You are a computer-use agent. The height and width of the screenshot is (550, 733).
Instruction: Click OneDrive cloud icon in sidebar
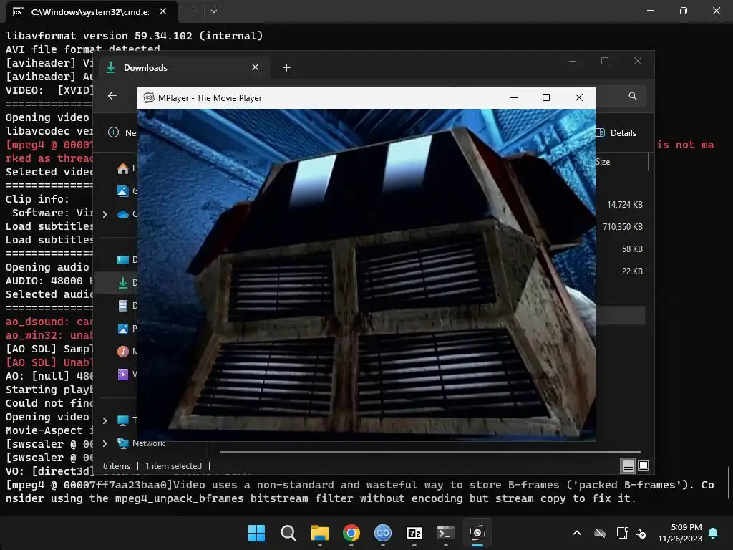[x=123, y=214]
